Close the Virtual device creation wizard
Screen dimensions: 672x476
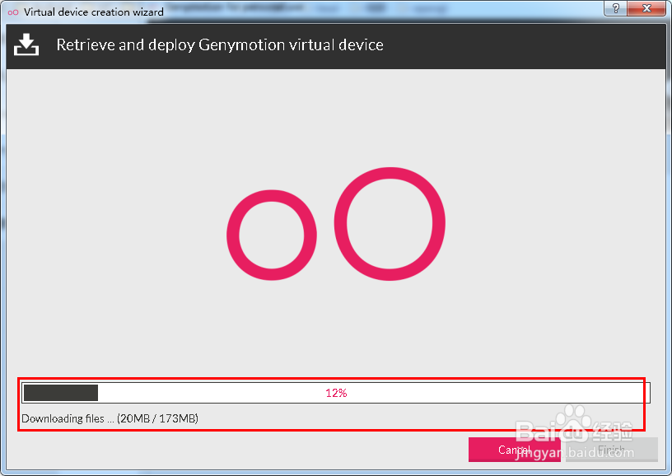click(x=647, y=8)
